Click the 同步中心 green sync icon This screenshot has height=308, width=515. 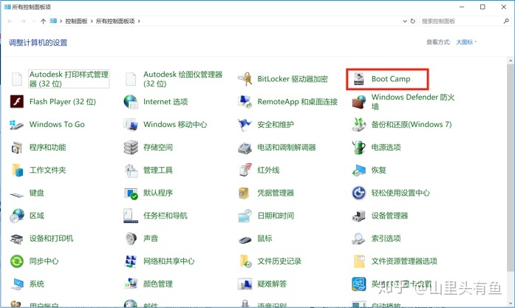[17, 261]
